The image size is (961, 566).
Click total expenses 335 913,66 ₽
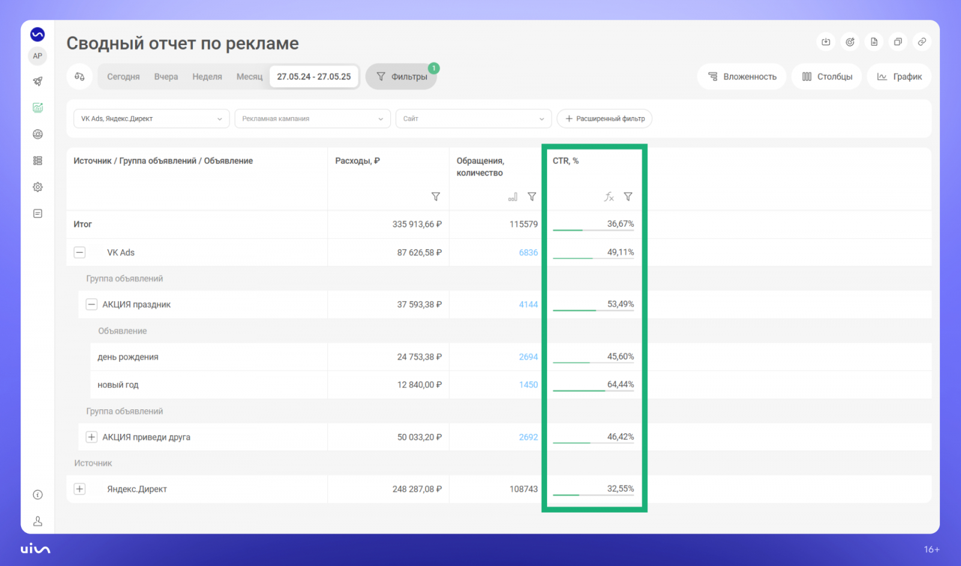point(417,224)
